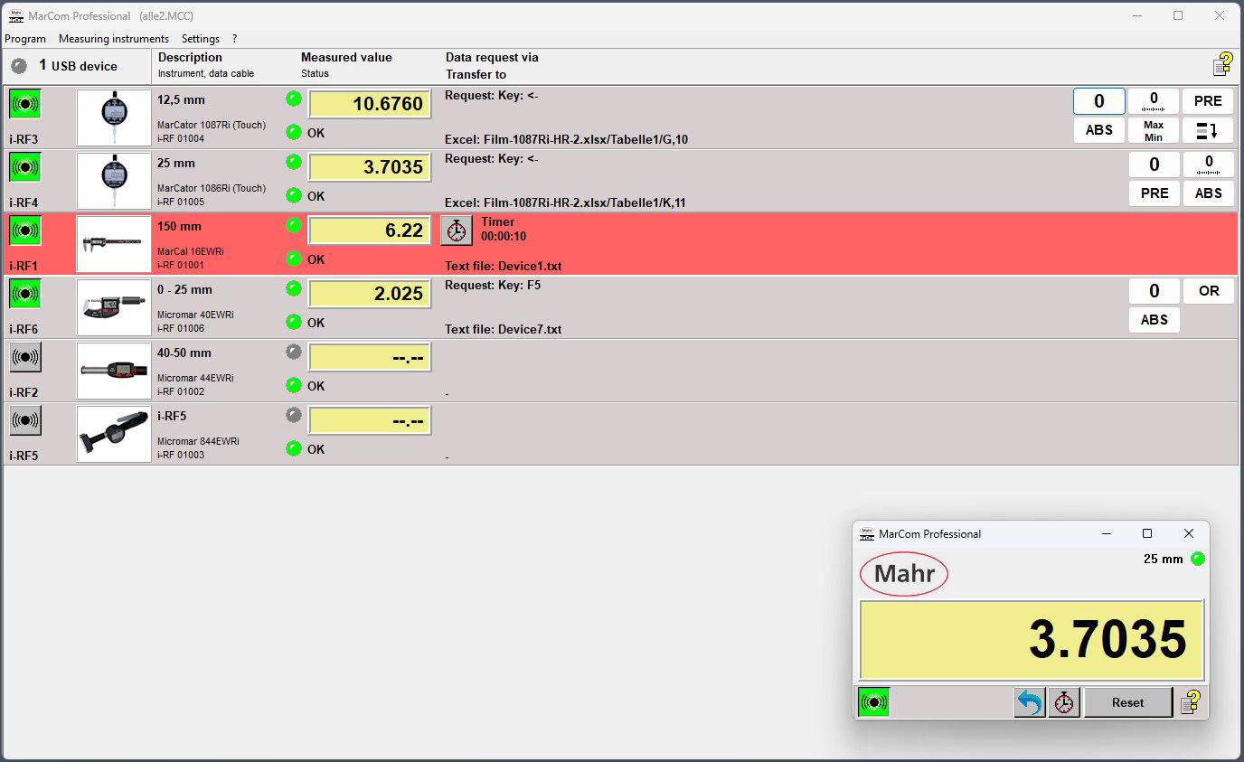This screenshot has width=1244, height=762.
Task: Enable the gray wireless icon for i-RF2
Action: click(x=25, y=356)
